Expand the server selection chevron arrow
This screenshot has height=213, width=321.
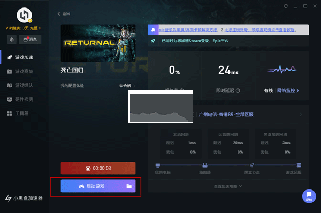pyautogui.click(x=301, y=115)
